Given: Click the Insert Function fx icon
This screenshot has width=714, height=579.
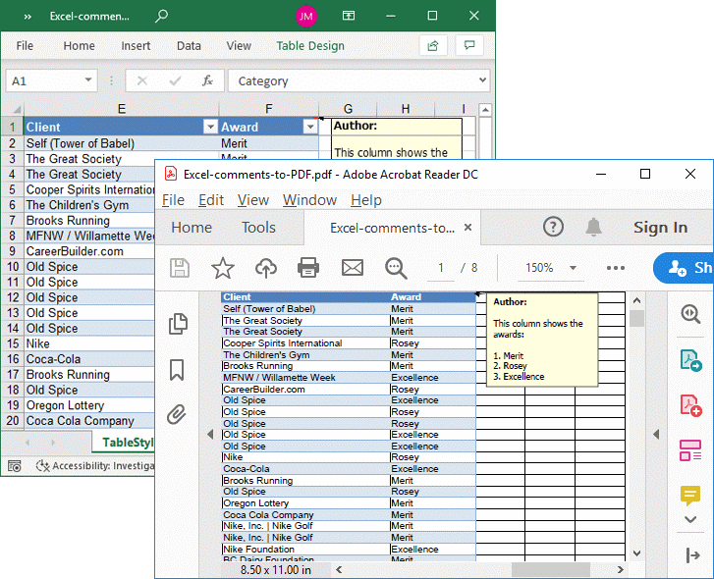Looking at the screenshot, I should [207, 81].
